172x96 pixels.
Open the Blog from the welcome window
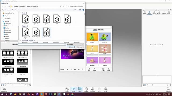pyautogui.click(x=89, y=70)
